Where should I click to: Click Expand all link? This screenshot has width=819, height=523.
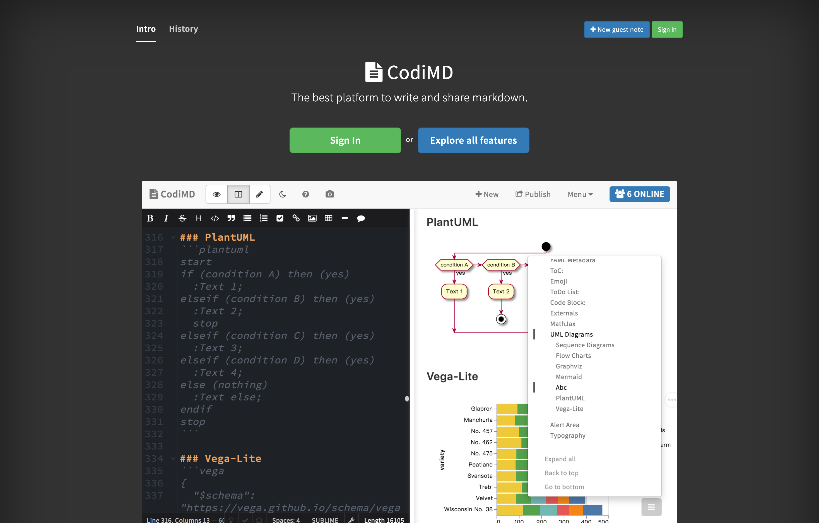(560, 459)
